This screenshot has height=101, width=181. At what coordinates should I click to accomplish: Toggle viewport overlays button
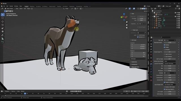click(134, 9)
